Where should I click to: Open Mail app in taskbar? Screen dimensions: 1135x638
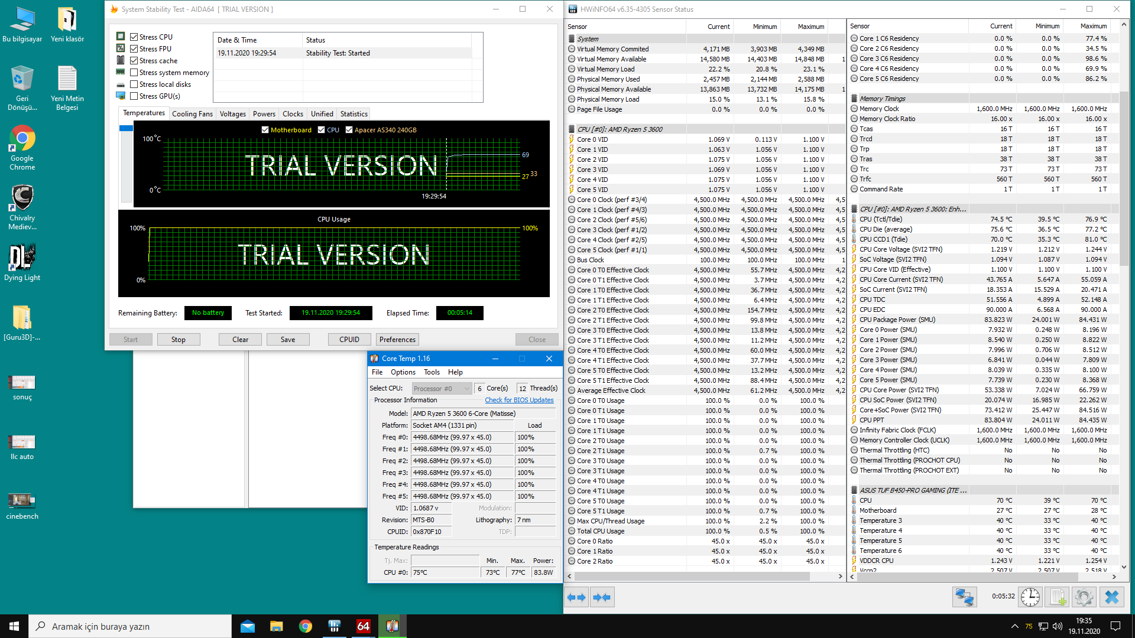[x=248, y=626]
